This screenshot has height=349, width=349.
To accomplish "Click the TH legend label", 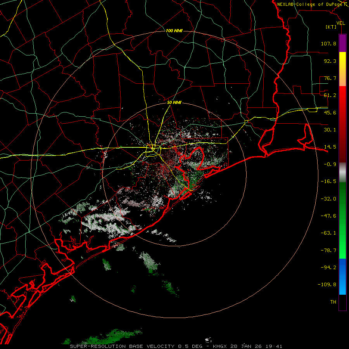I will (x=333, y=302).
